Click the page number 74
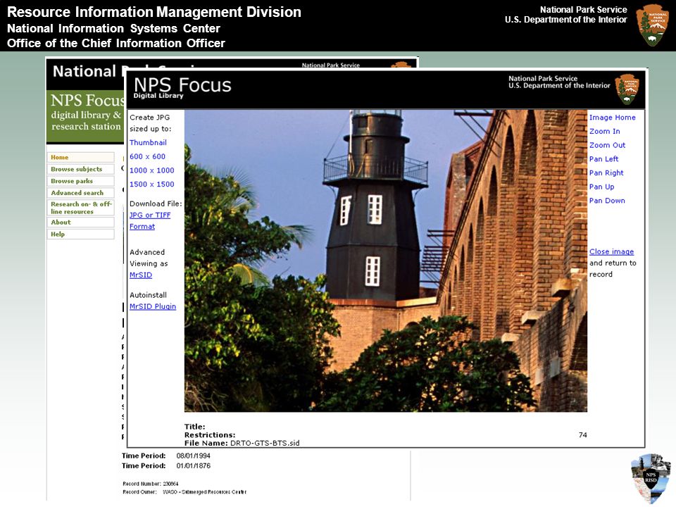This screenshot has height=507, width=676. coord(582,434)
